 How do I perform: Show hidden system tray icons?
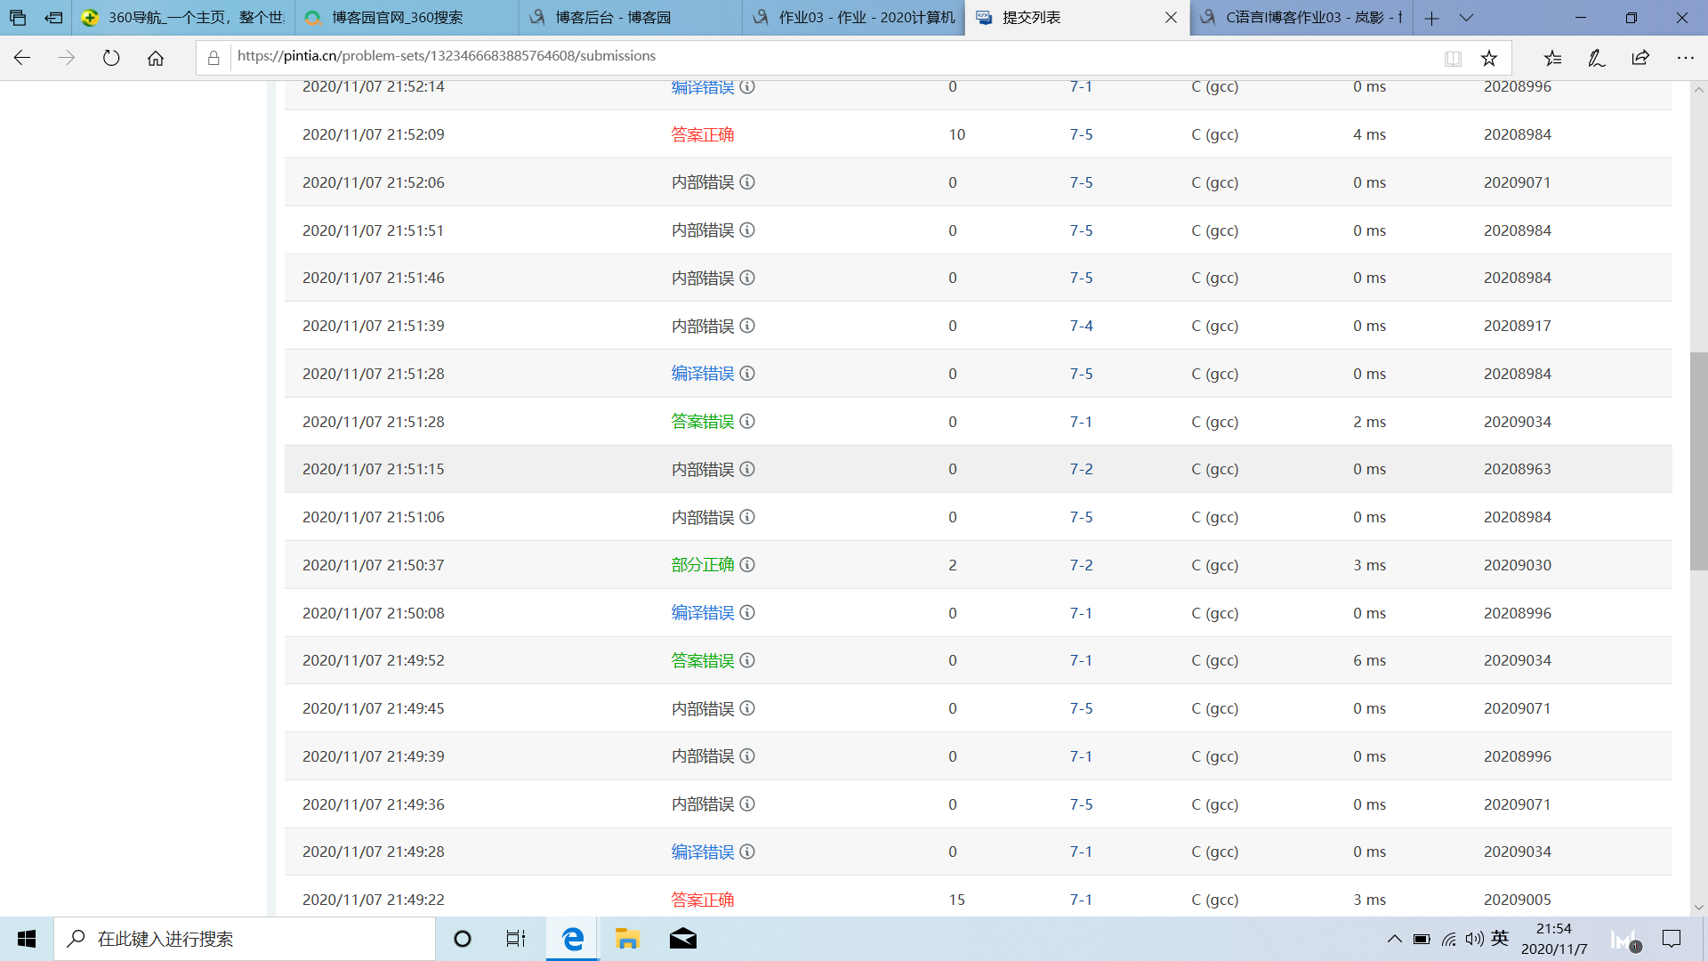coord(1394,939)
